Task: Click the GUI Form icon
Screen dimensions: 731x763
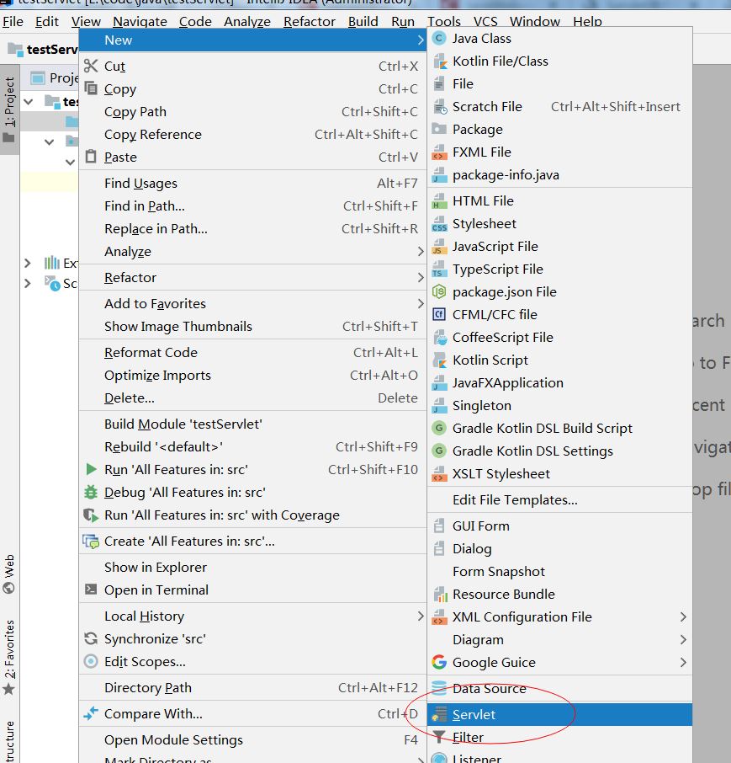Action: coord(439,526)
